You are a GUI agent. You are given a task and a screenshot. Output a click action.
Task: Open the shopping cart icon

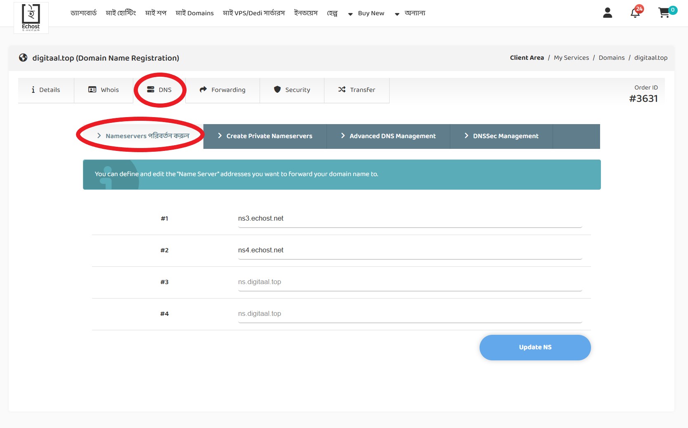point(664,13)
